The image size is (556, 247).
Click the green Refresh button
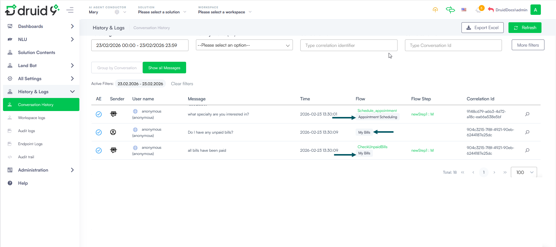tap(524, 28)
